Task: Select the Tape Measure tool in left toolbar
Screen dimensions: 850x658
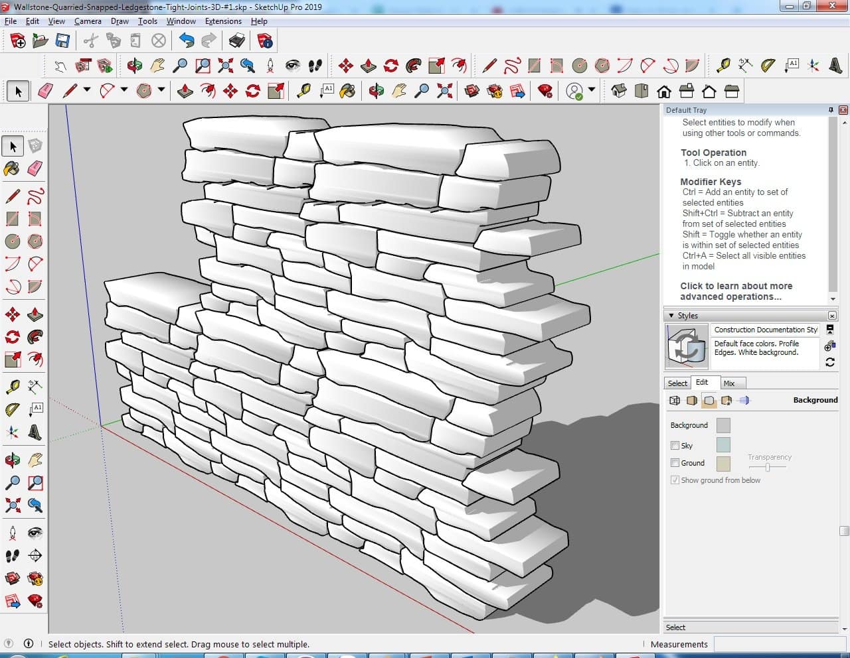Action: tap(12, 387)
